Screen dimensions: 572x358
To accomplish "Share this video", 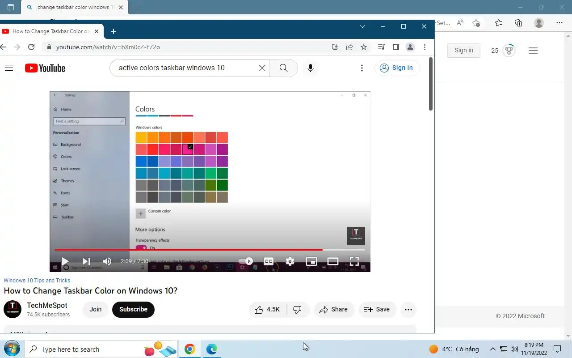I will pyautogui.click(x=334, y=310).
